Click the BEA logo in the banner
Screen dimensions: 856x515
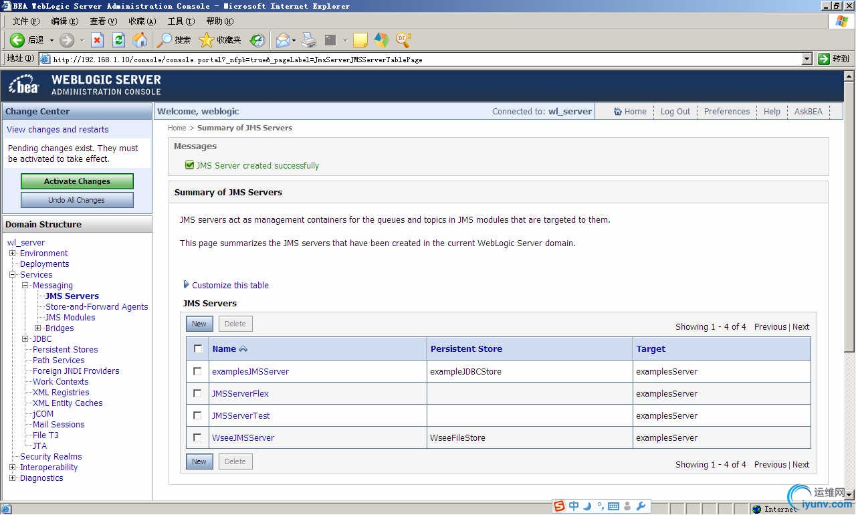tap(24, 85)
